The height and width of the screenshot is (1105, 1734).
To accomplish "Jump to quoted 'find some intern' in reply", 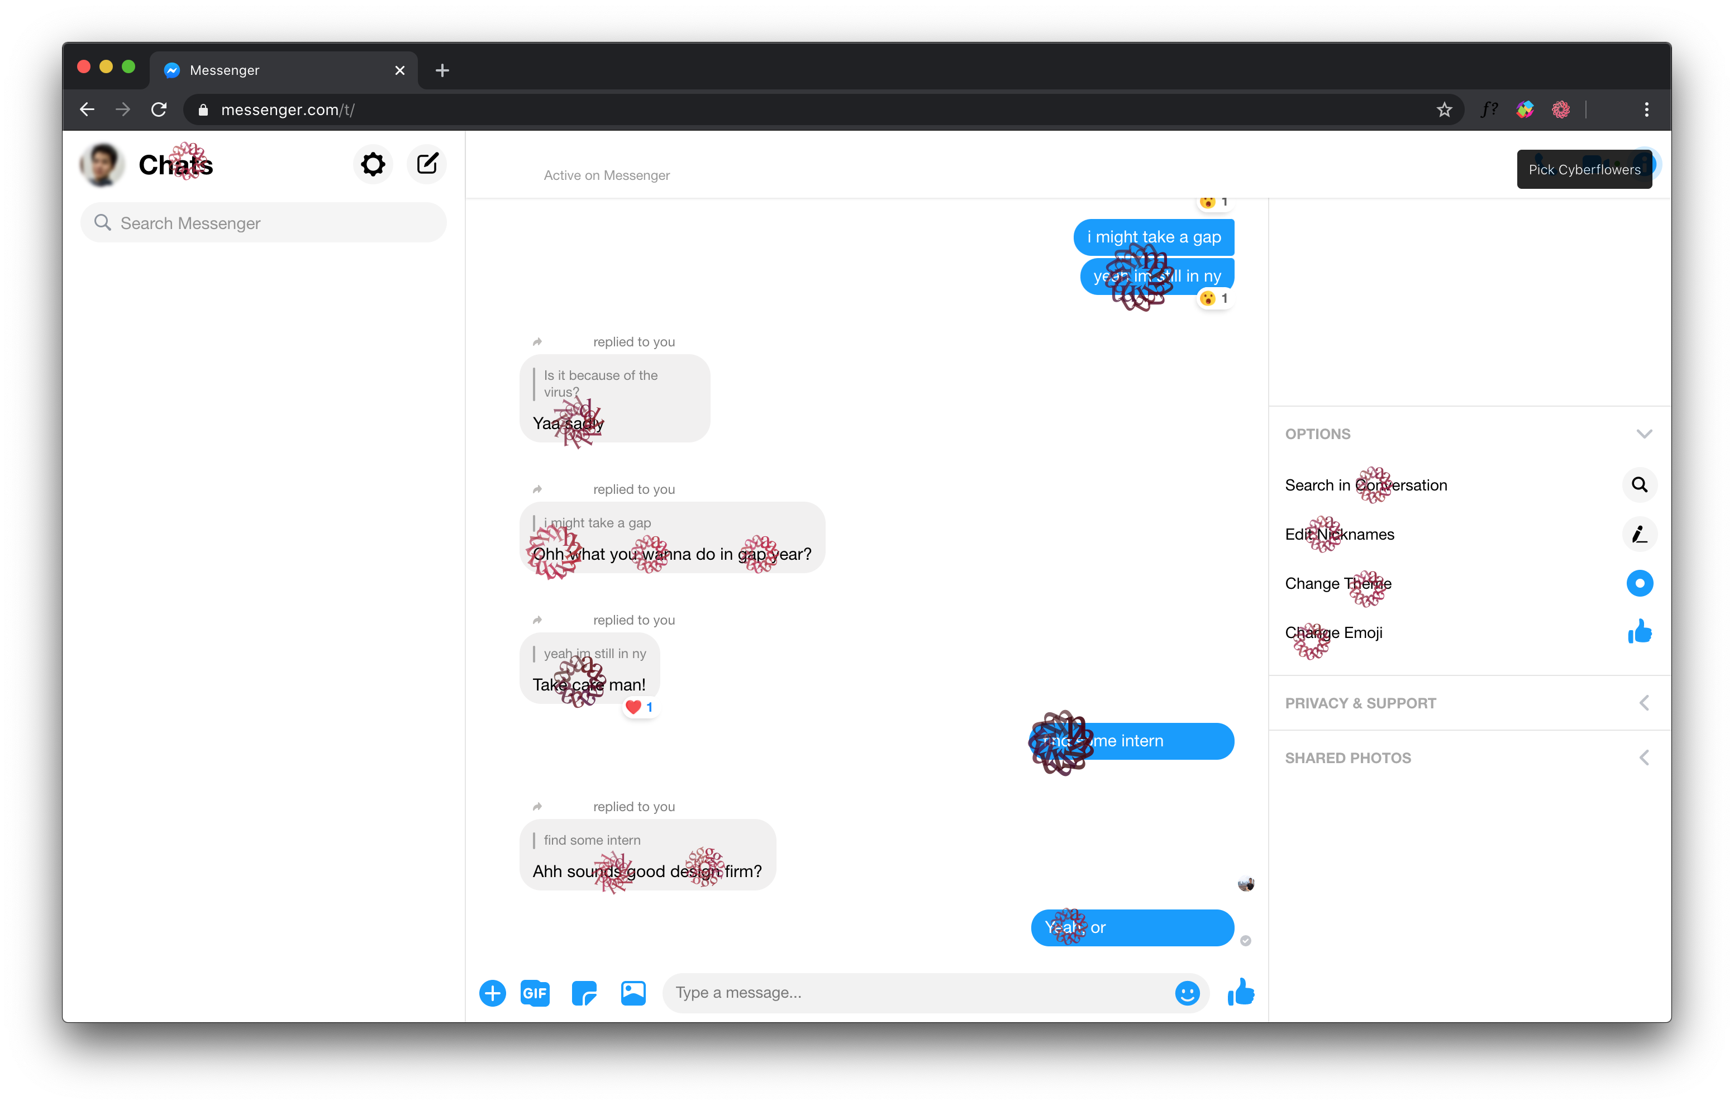I will tap(592, 840).
